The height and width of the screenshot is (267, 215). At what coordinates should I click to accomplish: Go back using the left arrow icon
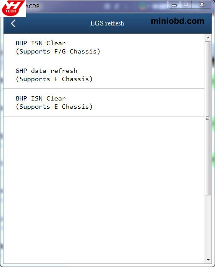click(13, 23)
